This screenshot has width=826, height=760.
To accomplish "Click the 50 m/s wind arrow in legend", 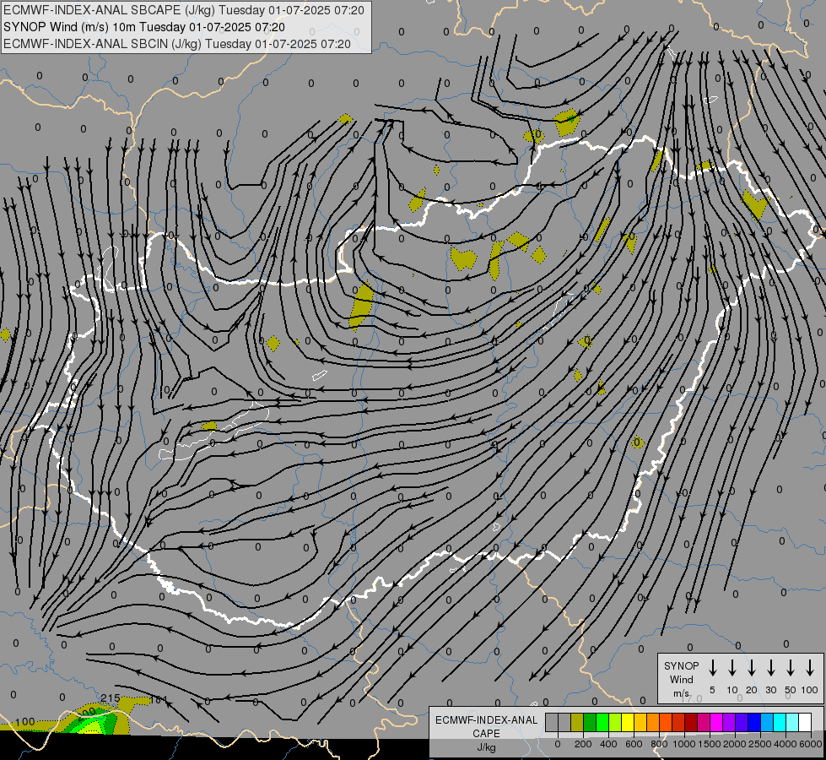I will 791,667.
